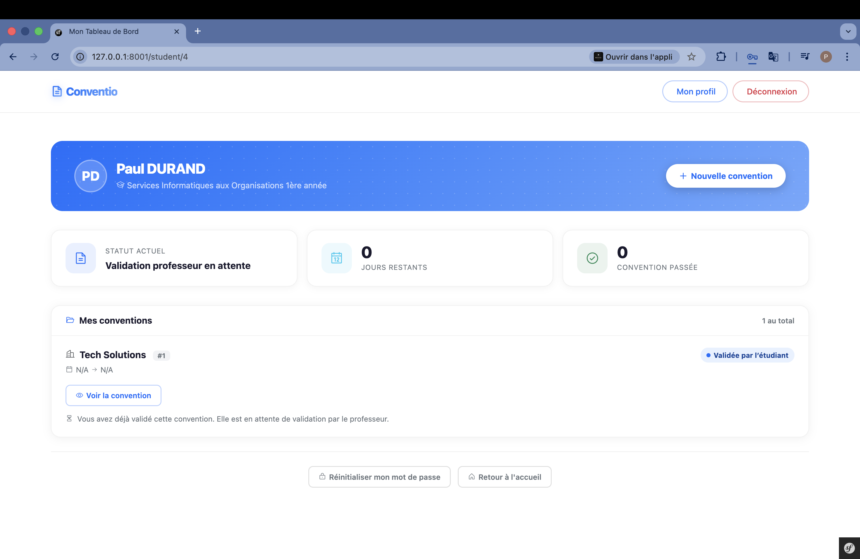The height and width of the screenshot is (559, 860).
Task: Open Mon profil
Action: coord(695,91)
